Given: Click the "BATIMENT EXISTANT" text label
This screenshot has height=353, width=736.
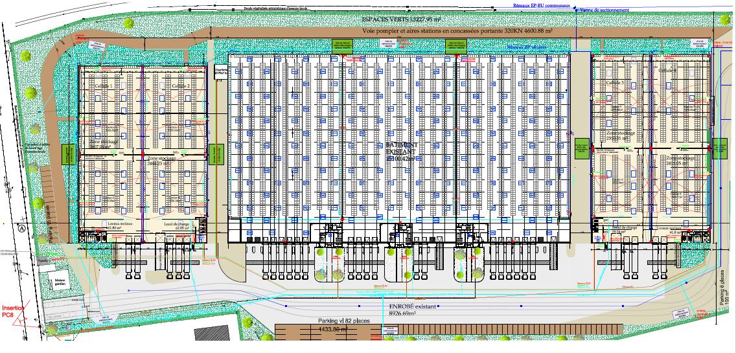Looking at the screenshot, I should [x=402, y=151].
